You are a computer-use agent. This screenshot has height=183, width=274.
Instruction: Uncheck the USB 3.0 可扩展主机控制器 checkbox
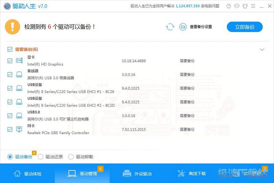10,116
